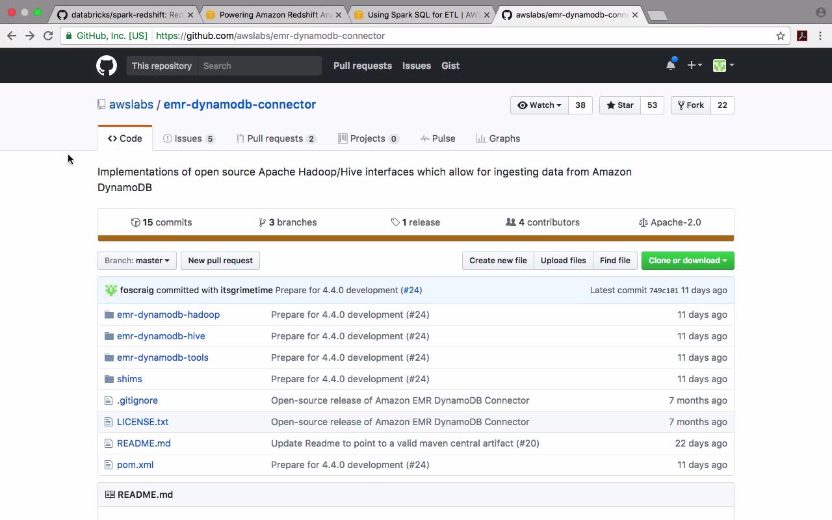Open the Pull requests repository tab
This screenshot has height=520, width=832.
[275, 138]
